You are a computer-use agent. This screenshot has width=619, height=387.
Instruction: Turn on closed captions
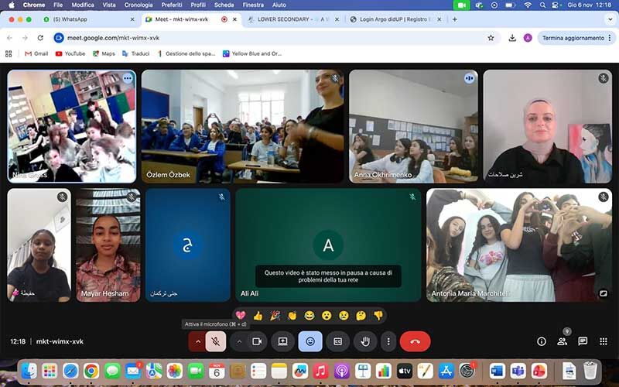(338, 341)
